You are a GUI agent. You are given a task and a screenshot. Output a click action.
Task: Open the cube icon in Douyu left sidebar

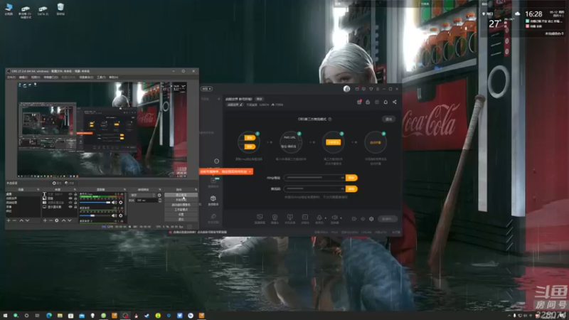[213, 198]
